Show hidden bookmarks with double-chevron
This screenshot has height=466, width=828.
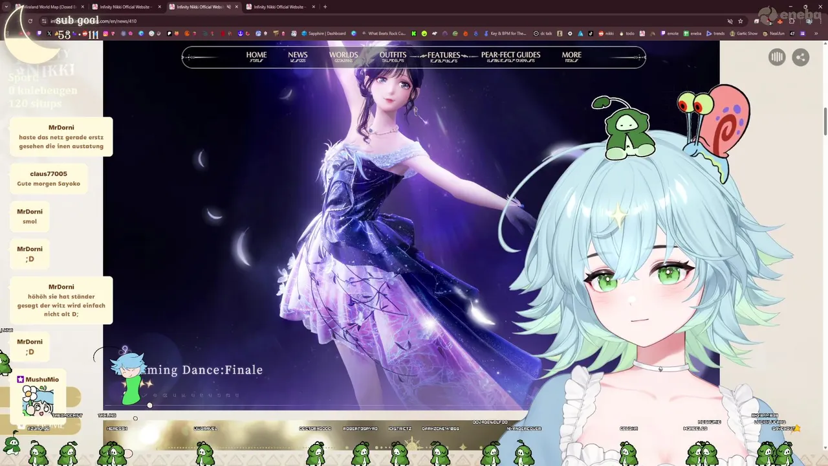(x=816, y=33)
